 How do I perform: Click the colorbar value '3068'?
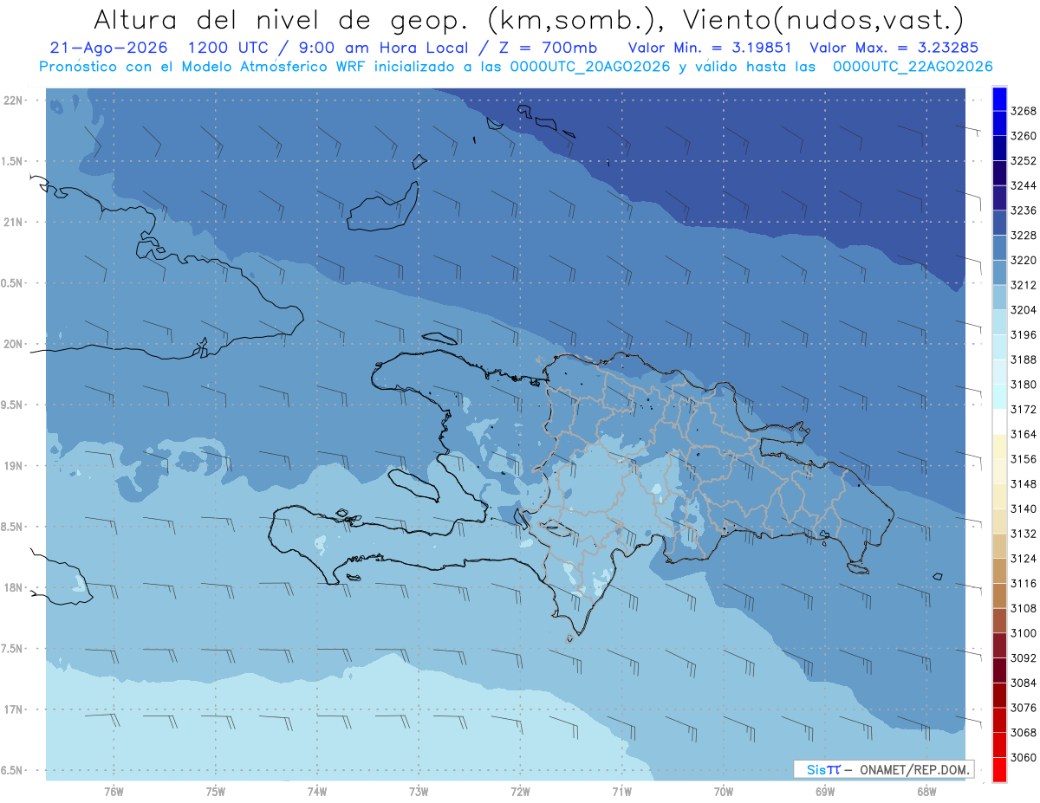pyautogui.click(x=1024, y=732)
